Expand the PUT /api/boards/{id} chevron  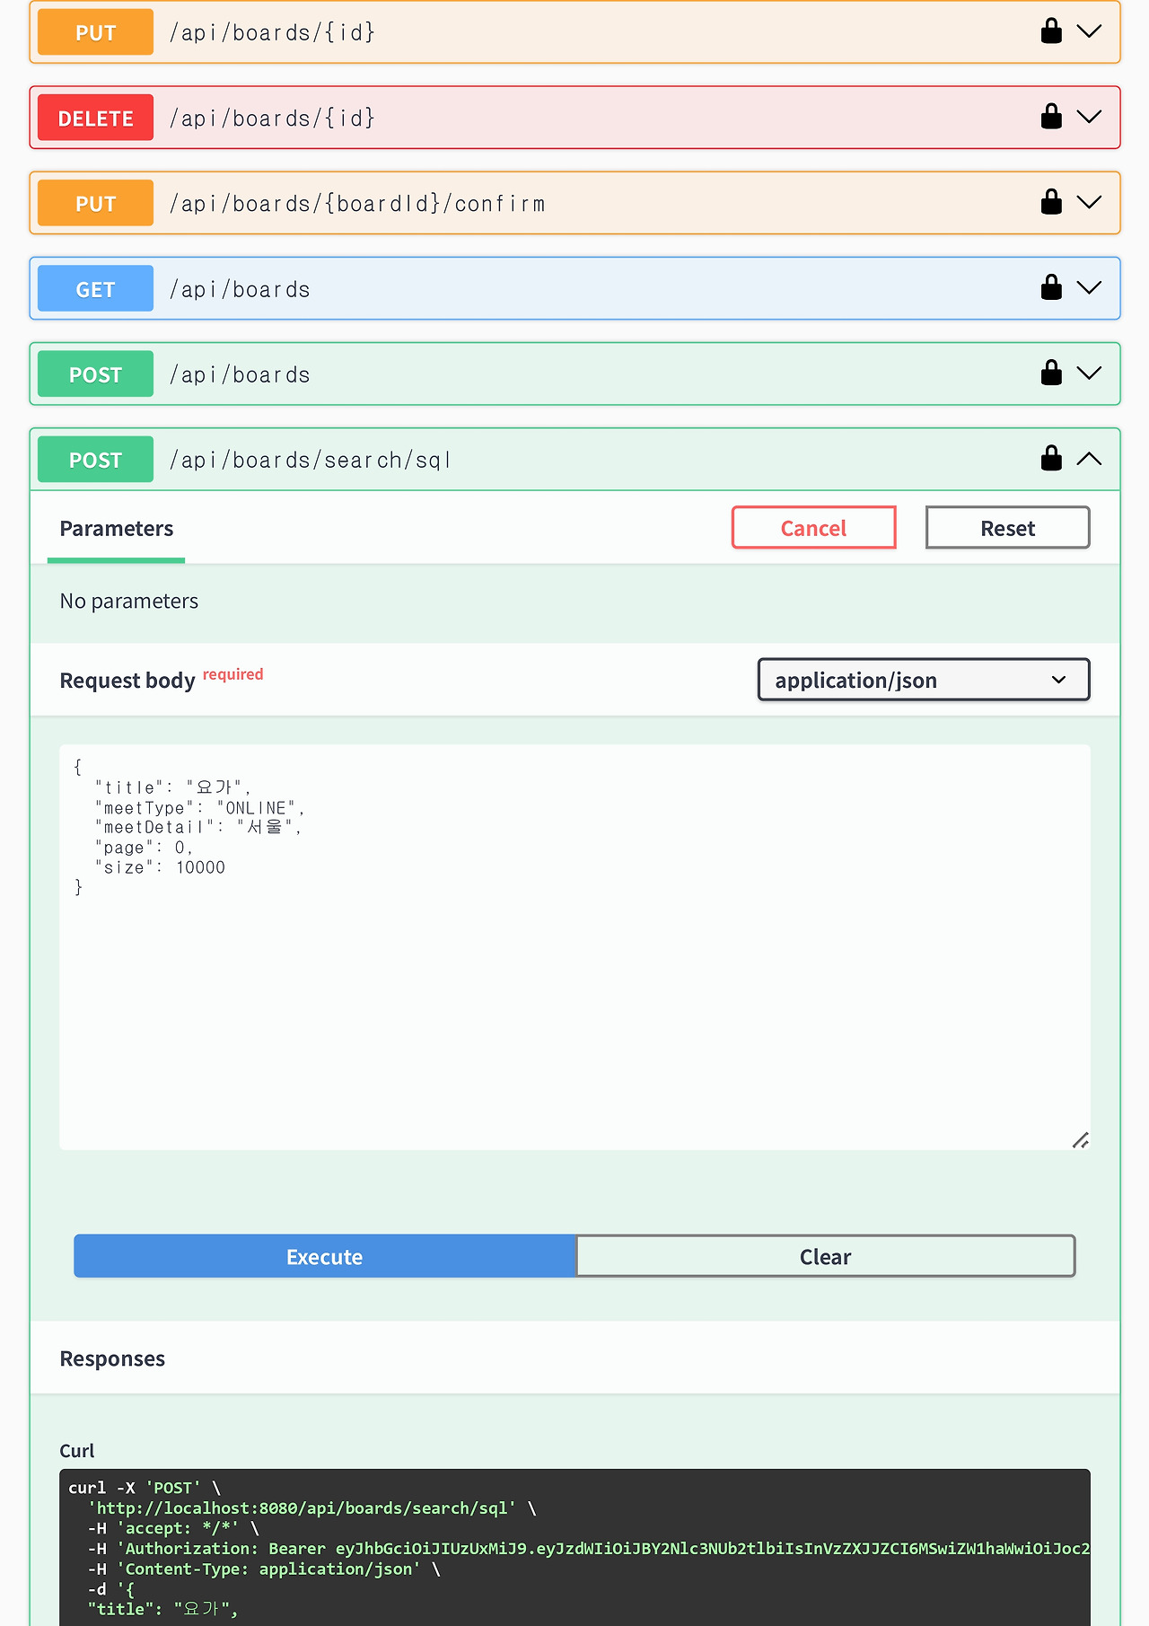point(1089,31)
